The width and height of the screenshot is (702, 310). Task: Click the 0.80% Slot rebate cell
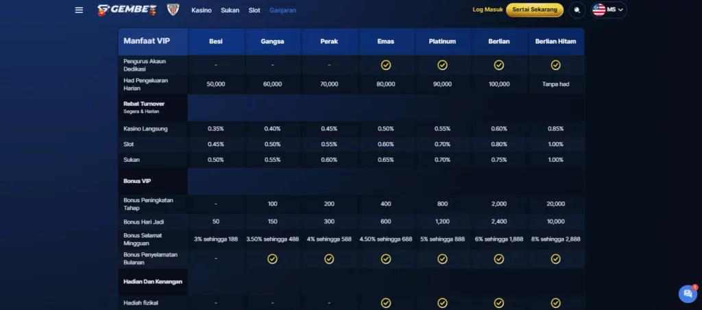click(x=499, y=144)
